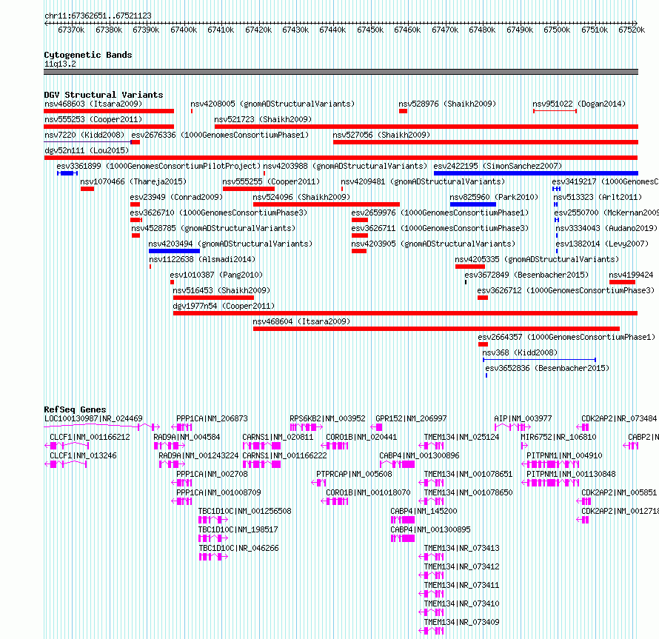Click the RAD9A|NM_004584 gene label

[187, 437]
